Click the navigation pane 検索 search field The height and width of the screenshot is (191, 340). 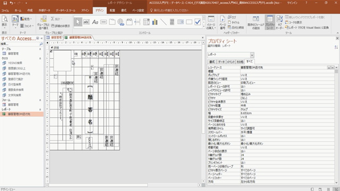[20, 44]
